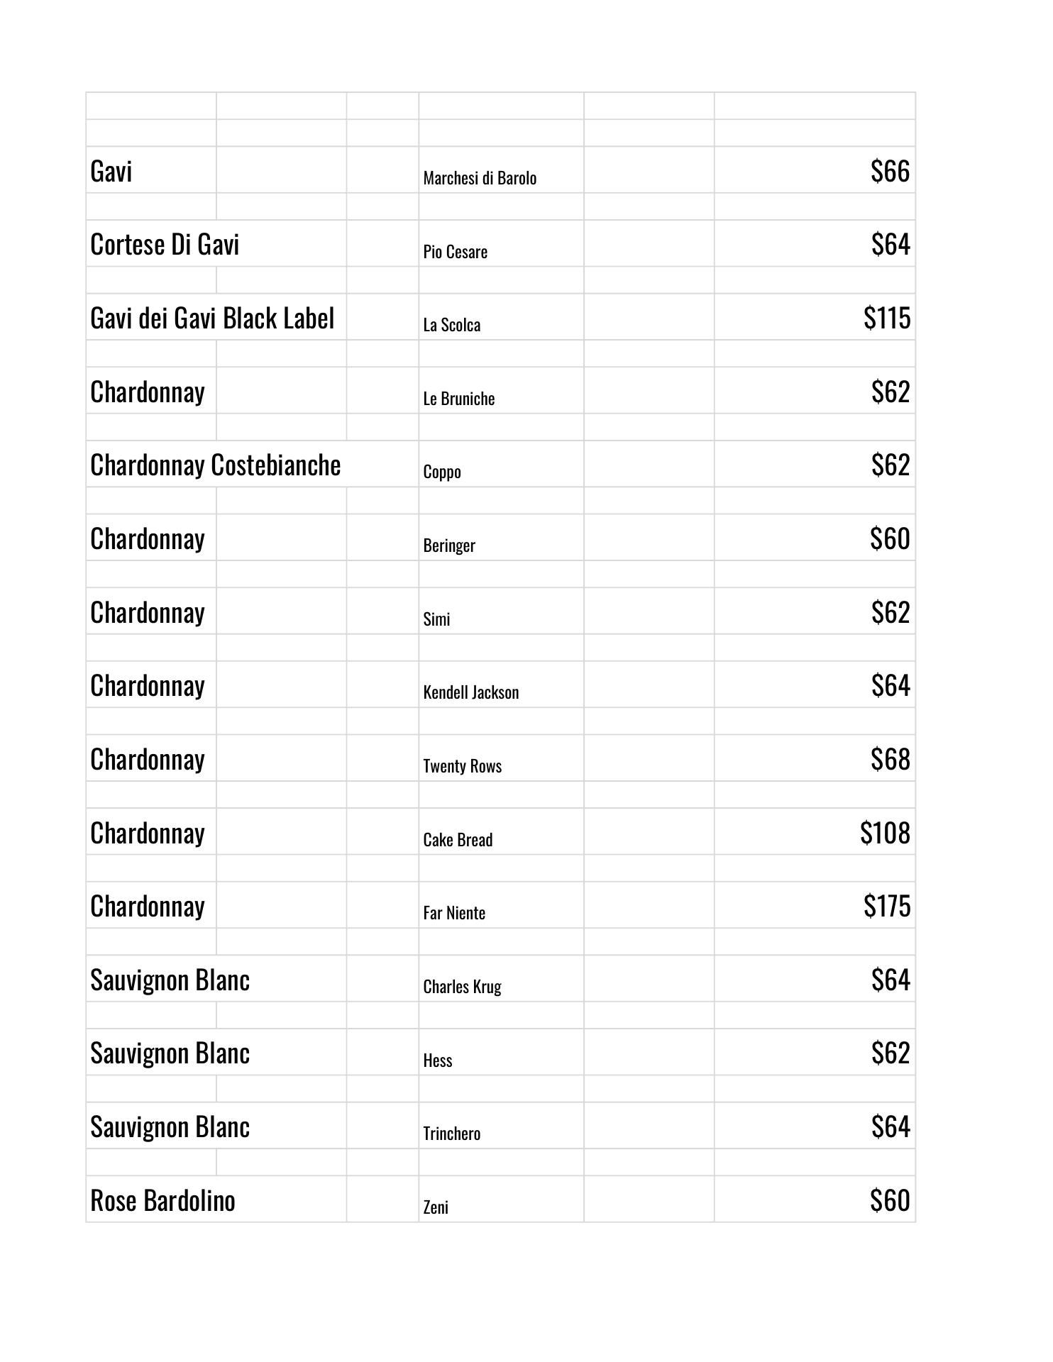
Task: Select the Le Bruniche producer cell
Action: [x=458, y=399]
